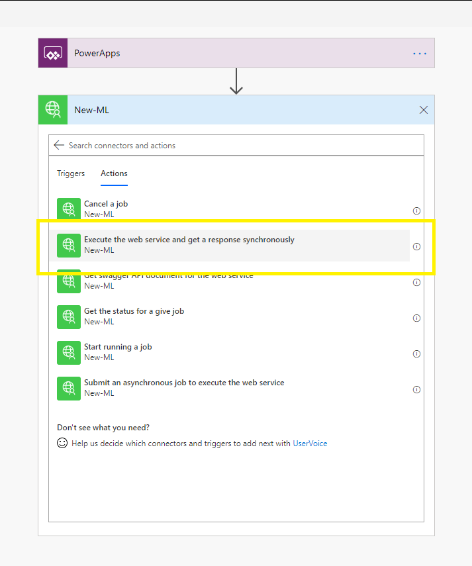Show info for Cancel a job
This screenshot has width=472, height=566.
pyautogui.click(x=416, y=211)
